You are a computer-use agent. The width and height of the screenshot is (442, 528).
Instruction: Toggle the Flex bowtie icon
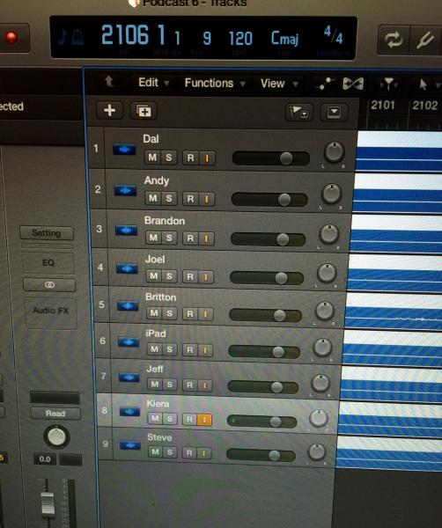pos(353,84)
